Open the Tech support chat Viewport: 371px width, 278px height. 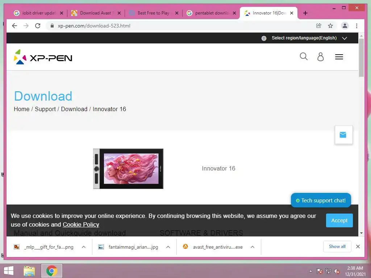pyautogui.click(x=321, y=201)
